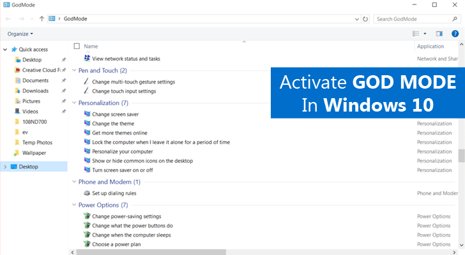Screen dimensions: 465x255
Task: Open the help question mark icon
Action: pos(455,33)
